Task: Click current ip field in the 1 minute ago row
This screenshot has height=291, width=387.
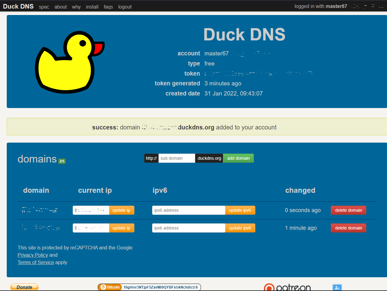Action: tap(91, 228)
